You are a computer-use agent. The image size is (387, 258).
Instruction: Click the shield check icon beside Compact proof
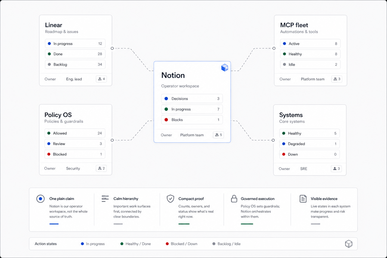(x=171, y=199)
